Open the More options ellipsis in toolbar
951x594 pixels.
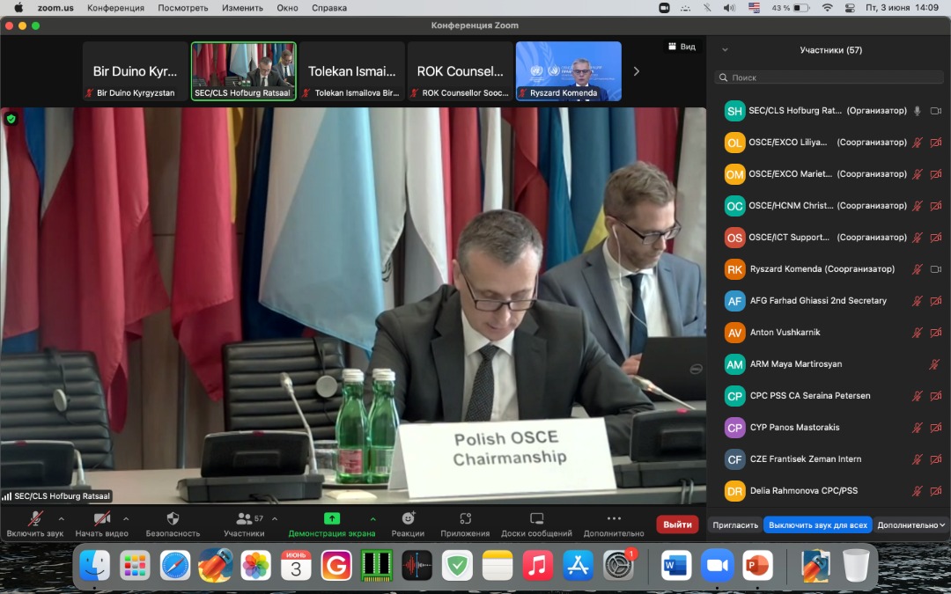(x=614, y=519)
